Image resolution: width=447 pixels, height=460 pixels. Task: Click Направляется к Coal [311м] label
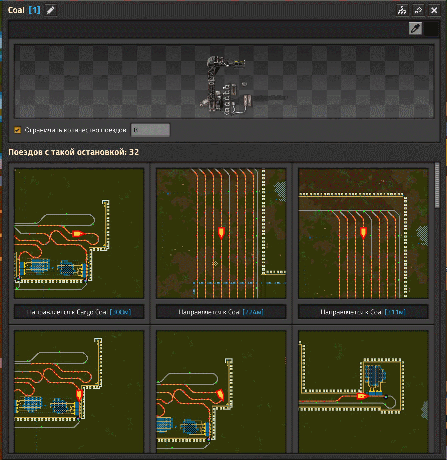pos(363,312)
